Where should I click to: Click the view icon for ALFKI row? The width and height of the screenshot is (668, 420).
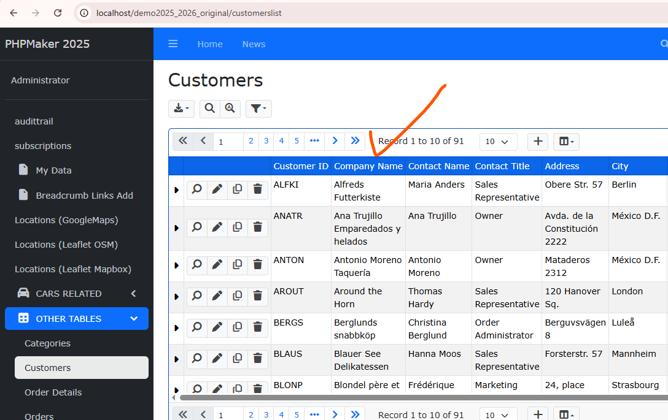point(197,190)
